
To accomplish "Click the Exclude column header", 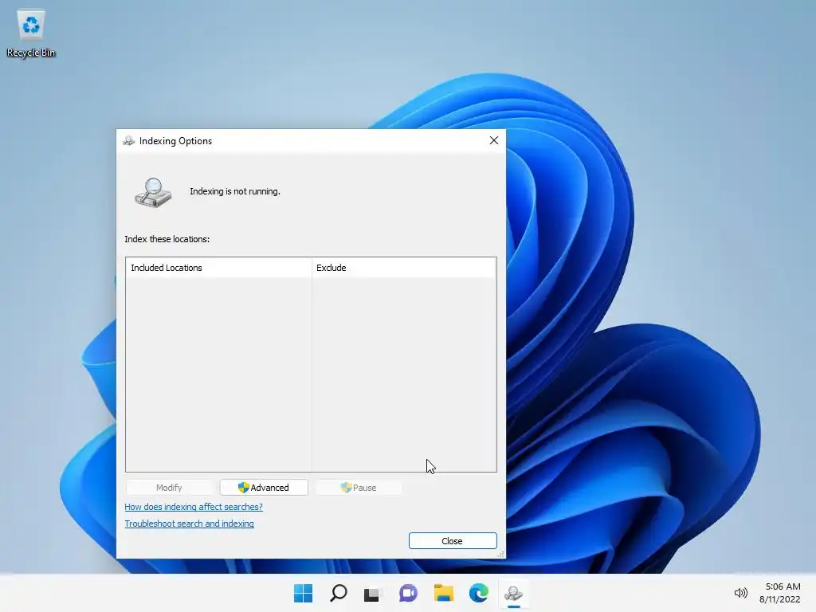I will (x=404, y=268).
